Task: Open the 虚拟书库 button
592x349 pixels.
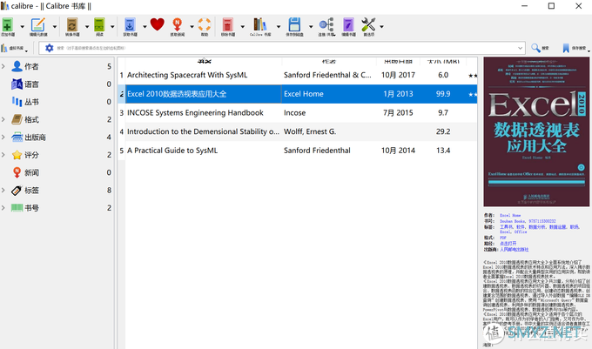Action: click(x=12, y=48)
